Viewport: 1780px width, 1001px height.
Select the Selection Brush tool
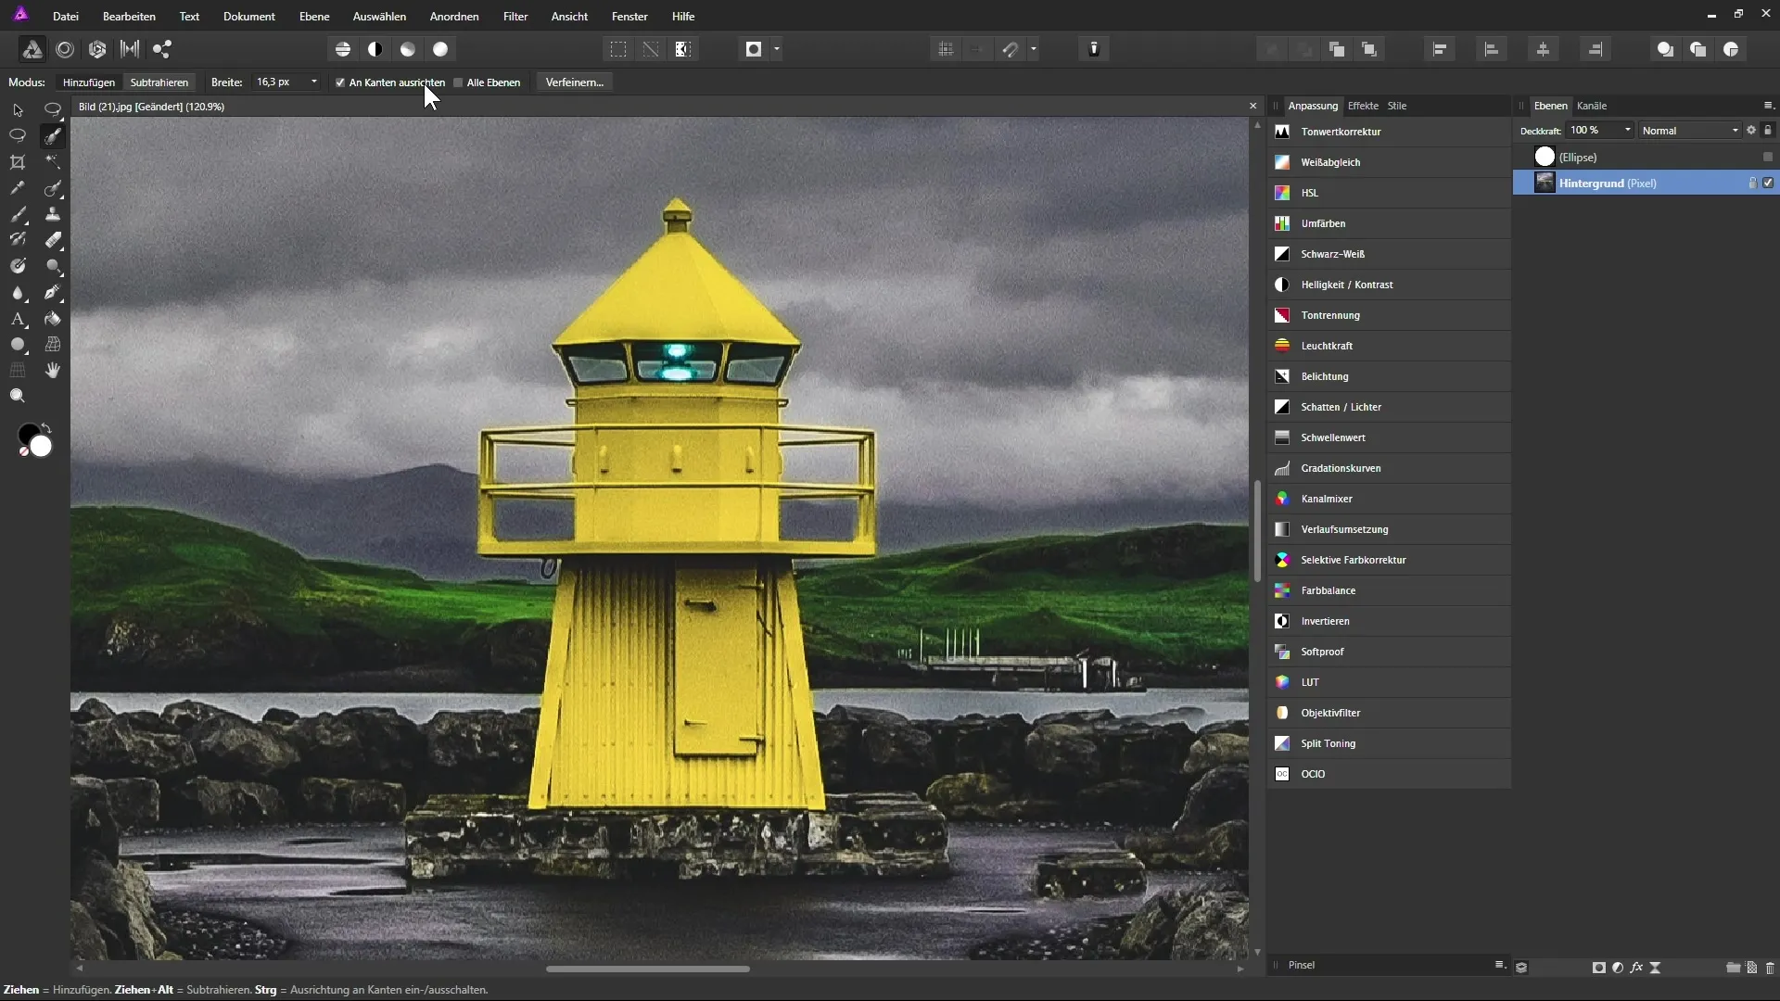click(53, 136)
